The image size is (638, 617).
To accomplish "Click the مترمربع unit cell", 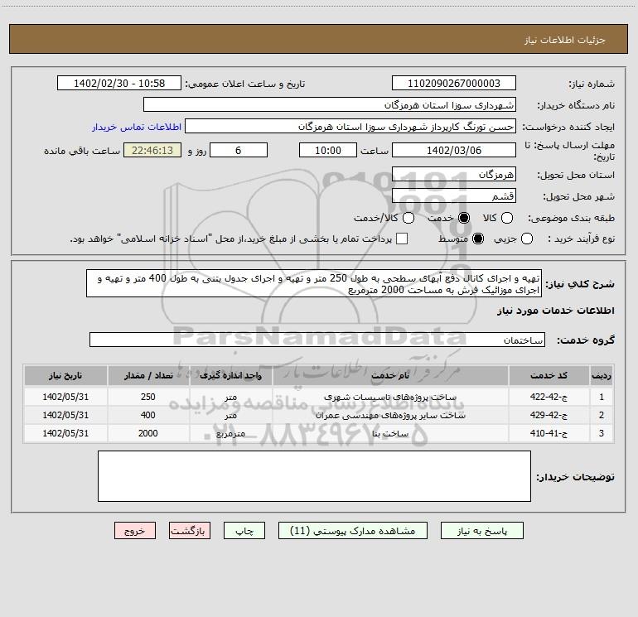I will (230, 434).
